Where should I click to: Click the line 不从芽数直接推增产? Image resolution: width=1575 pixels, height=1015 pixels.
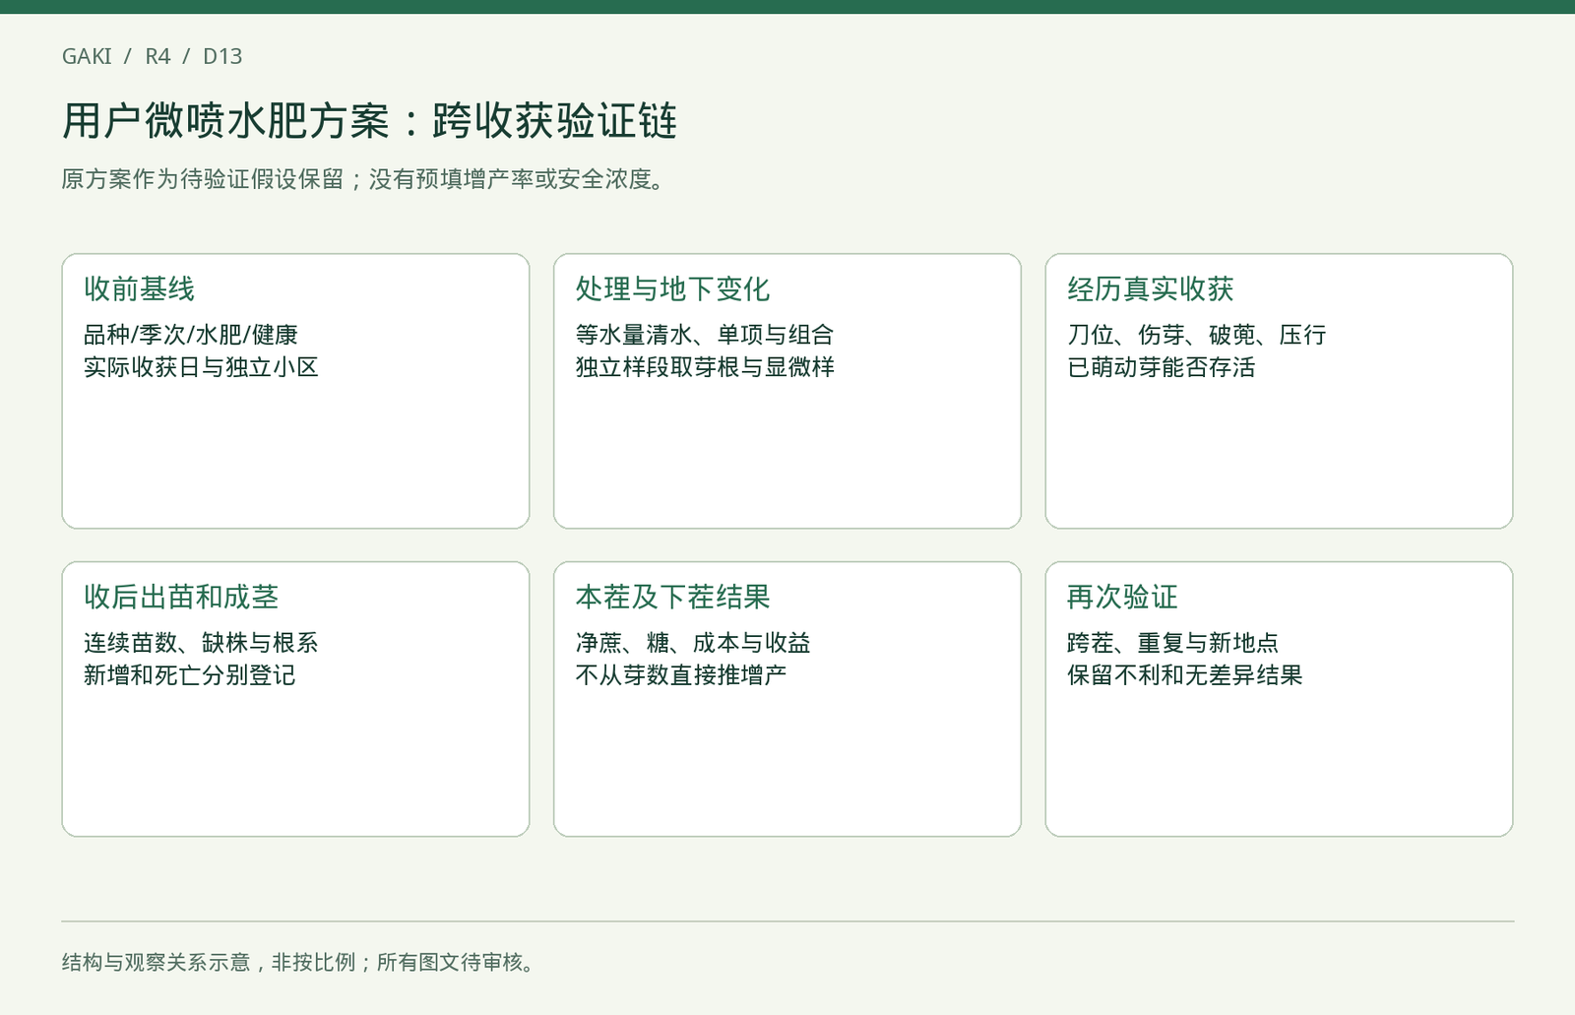[681, 675]
